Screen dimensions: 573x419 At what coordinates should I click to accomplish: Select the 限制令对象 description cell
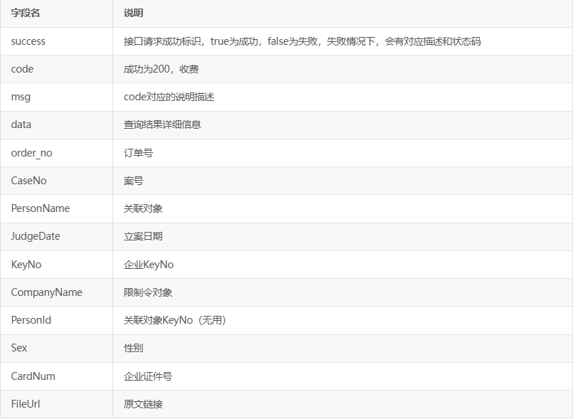(x=148, y=292)
